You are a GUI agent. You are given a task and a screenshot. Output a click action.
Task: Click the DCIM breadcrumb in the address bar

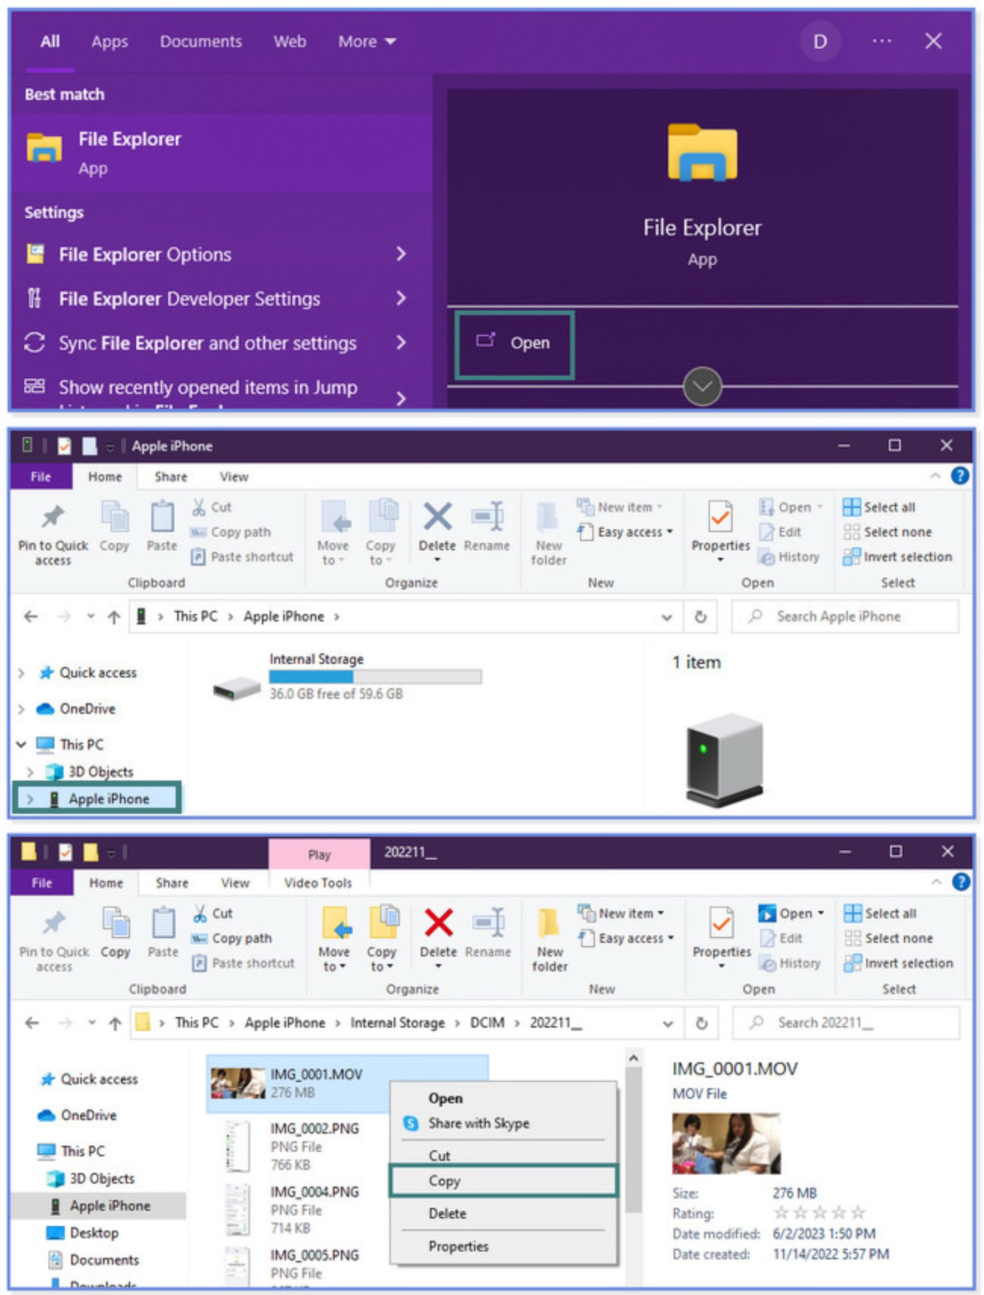487,1023
